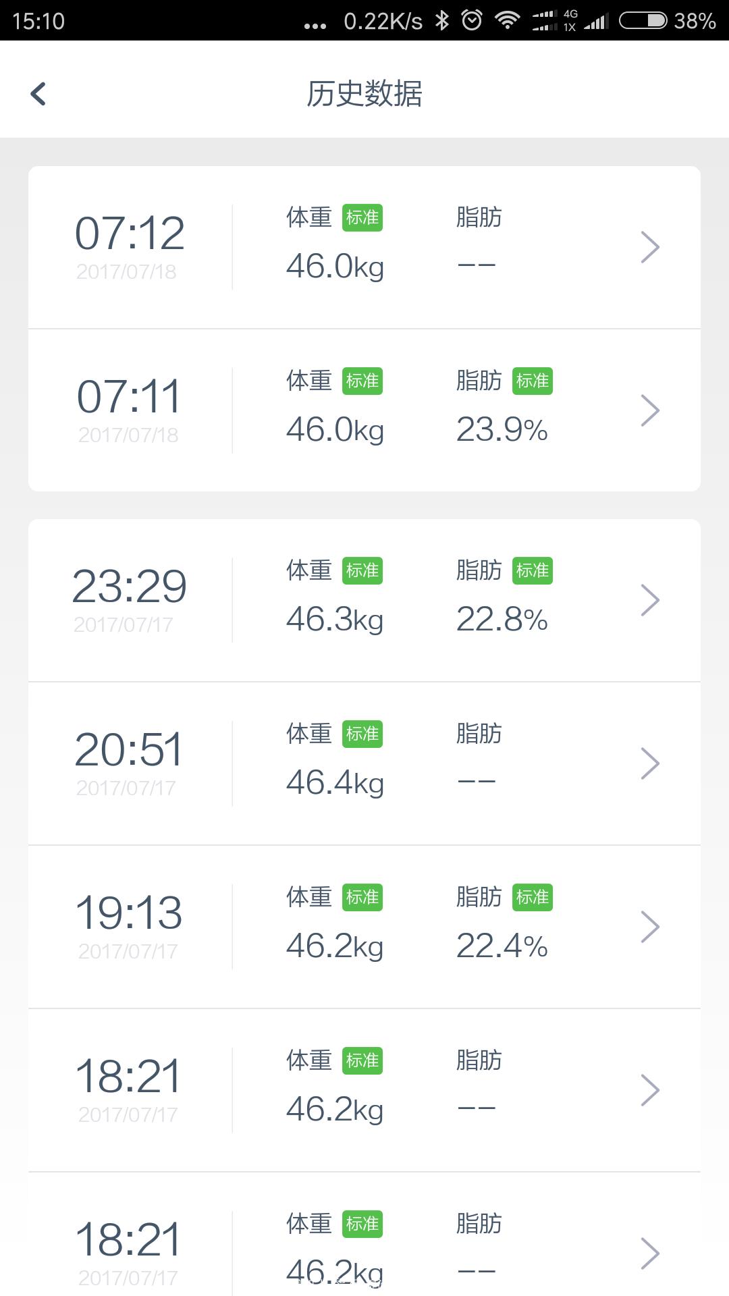This screenshot has height=1296, width=729.
Task: Open the 07:12 record chevron
Action: 649,247
